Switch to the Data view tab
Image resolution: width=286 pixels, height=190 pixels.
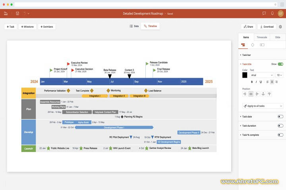pyautogui.click(x=134, y=26)
